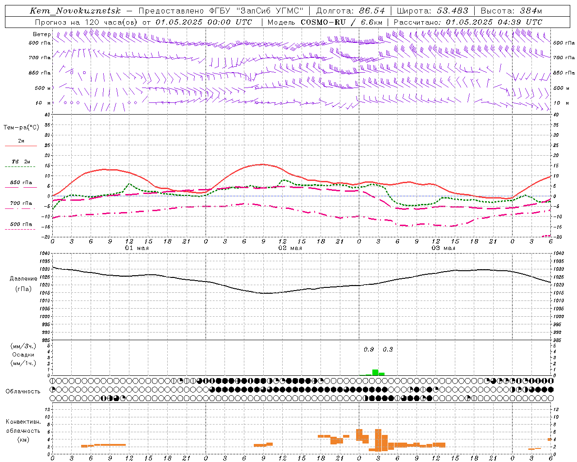Click the '01 мая' date label
Viewport: 577px width, 462px height.
137,248
